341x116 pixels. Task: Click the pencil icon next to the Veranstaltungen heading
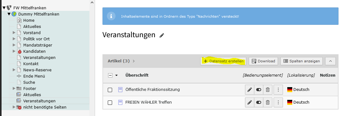(x=161, y=35)
